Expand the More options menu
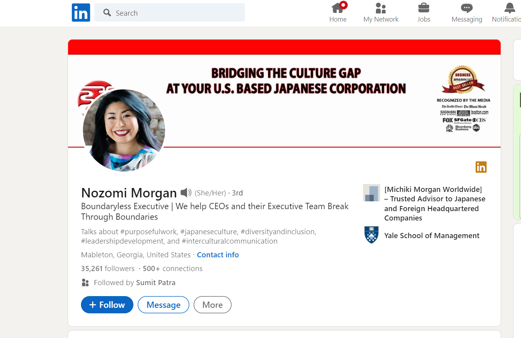 [x=212, y=305]
